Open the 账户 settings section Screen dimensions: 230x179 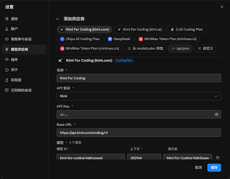(24, 29)
